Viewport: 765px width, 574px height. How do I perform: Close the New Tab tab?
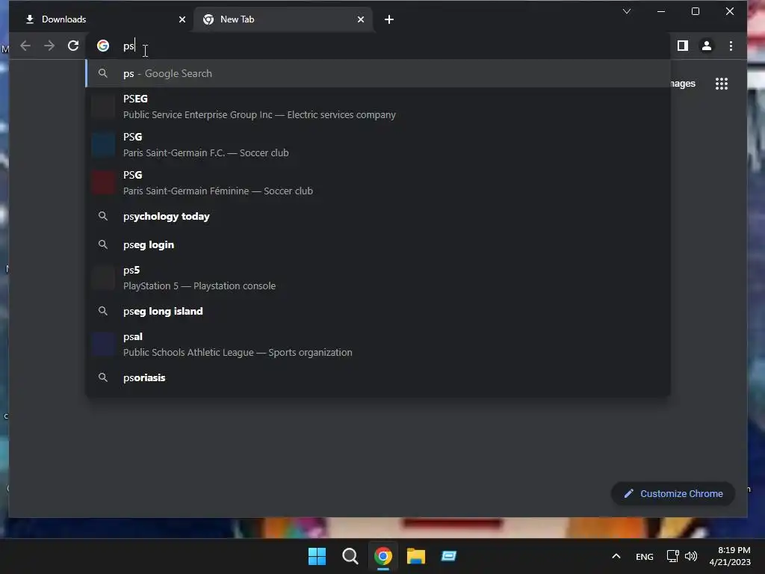point(361,19)
